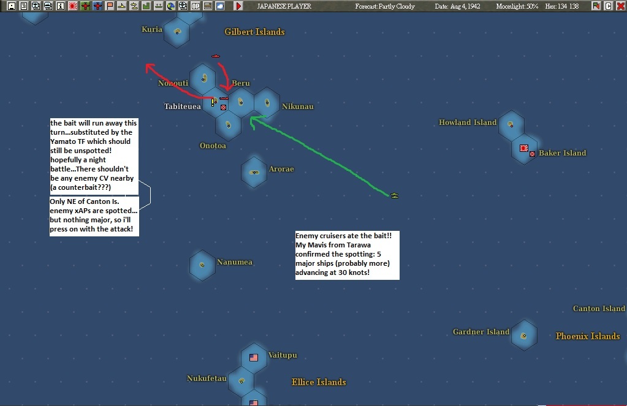The width and height of the screenshot is (627, 406).
Task: Select the Onotoa base hex
Action: tap(228, 125)
